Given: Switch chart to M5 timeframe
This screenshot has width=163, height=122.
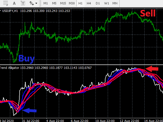Looking at the screenshot, I should 54,3.
